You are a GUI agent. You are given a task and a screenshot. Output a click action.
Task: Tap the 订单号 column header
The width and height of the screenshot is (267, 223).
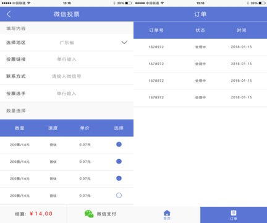156,30
